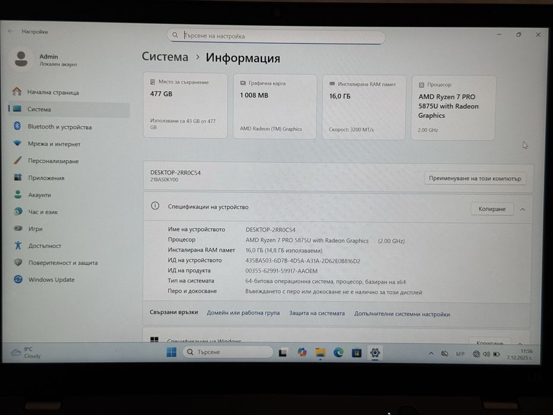The width and height of the screenshot is (553, 415).
Task: Open Microsoft Store on the taskbar
Action: 357,353
